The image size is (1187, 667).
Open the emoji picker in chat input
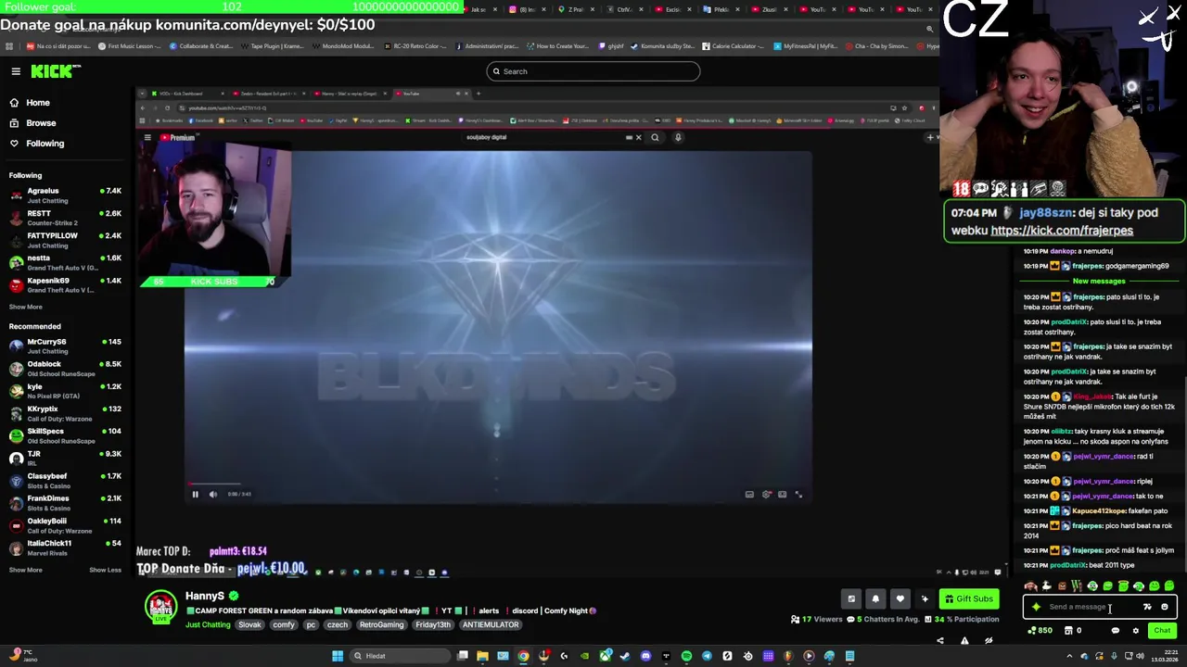(x=1165, y=607)
